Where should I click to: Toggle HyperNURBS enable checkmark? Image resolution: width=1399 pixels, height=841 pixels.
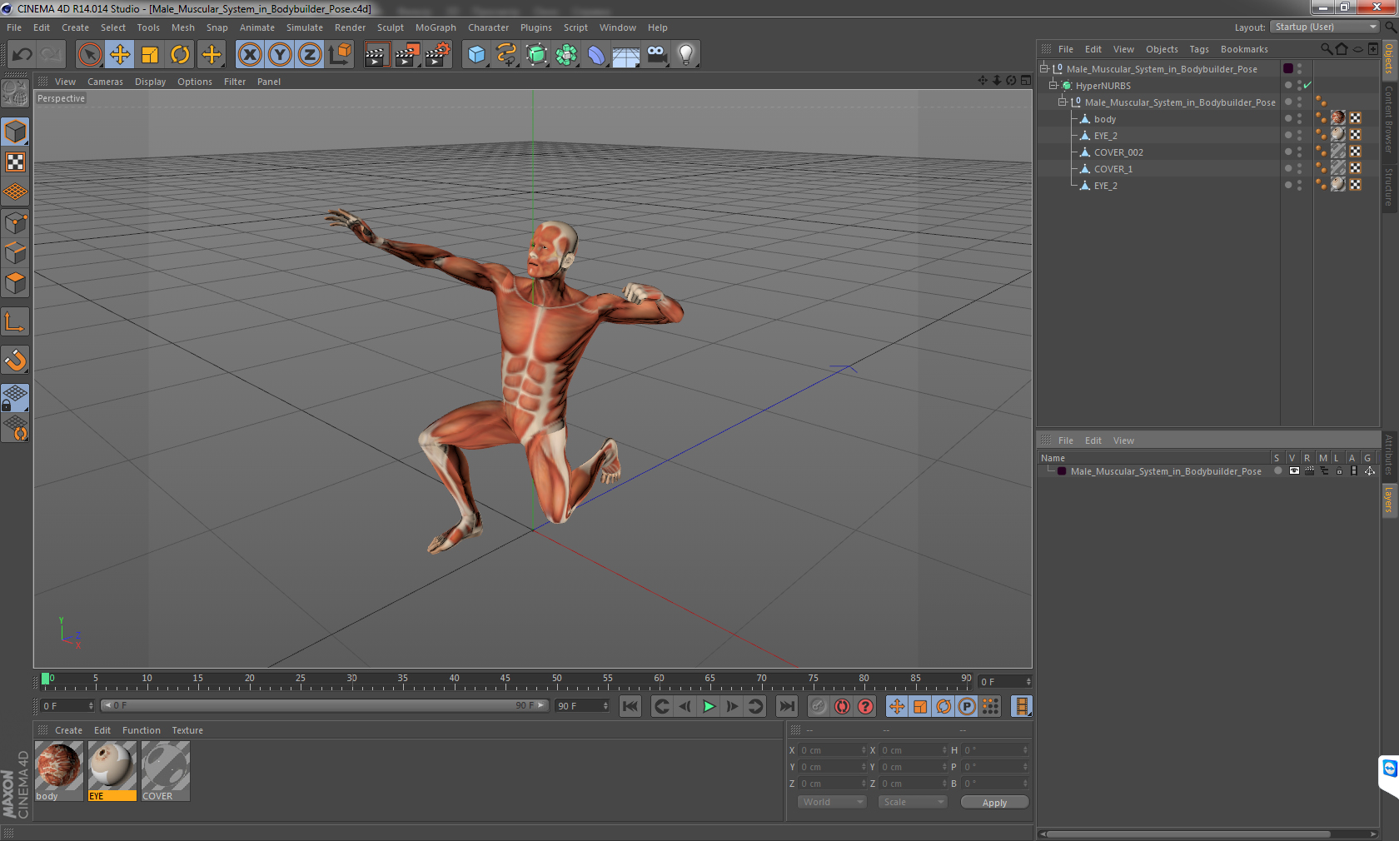[1307, 86]
